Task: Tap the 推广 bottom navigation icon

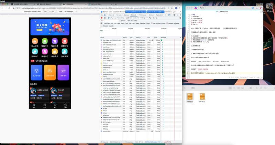Action: click(55, 106)
